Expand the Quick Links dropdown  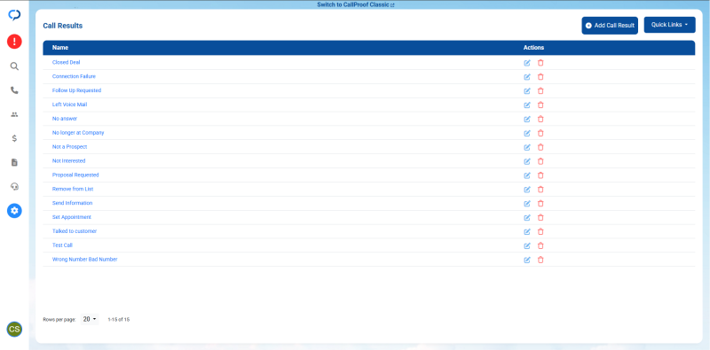tap(669, 25)
